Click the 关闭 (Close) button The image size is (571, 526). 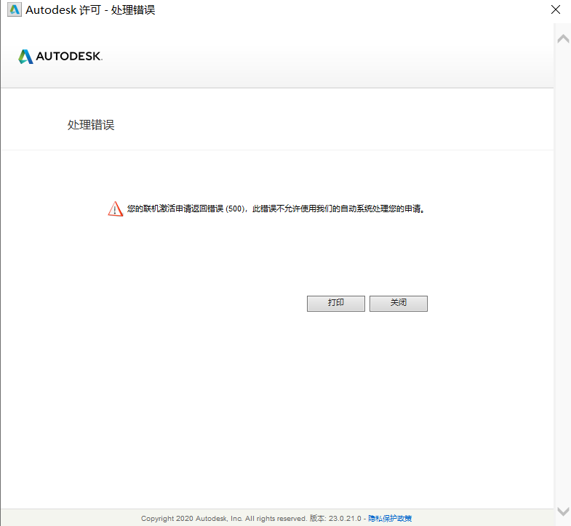(399, 303)
